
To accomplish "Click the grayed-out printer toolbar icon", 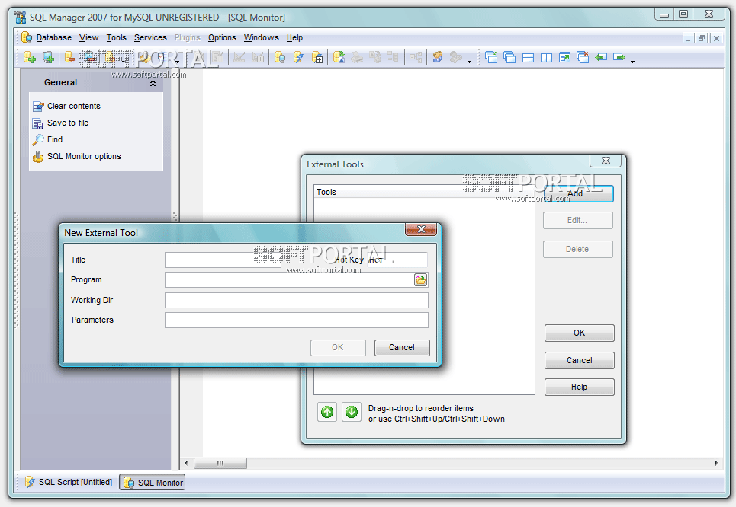I will [357, 57].
